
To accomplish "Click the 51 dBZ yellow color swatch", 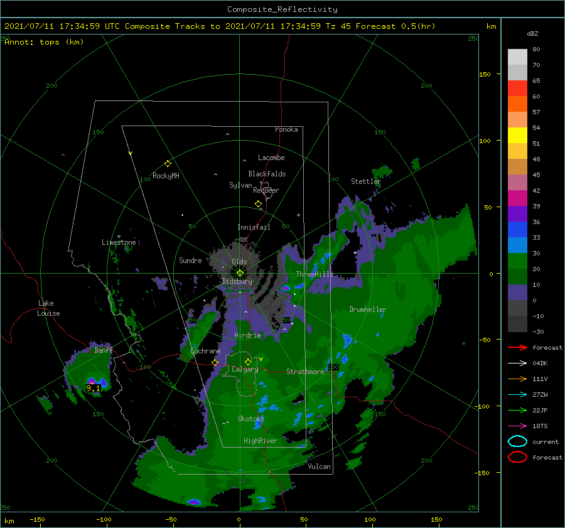I will coord(517,135).
